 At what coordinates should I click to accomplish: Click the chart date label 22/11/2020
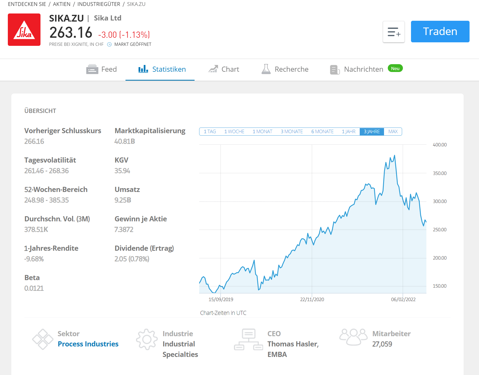click(312, 300)
